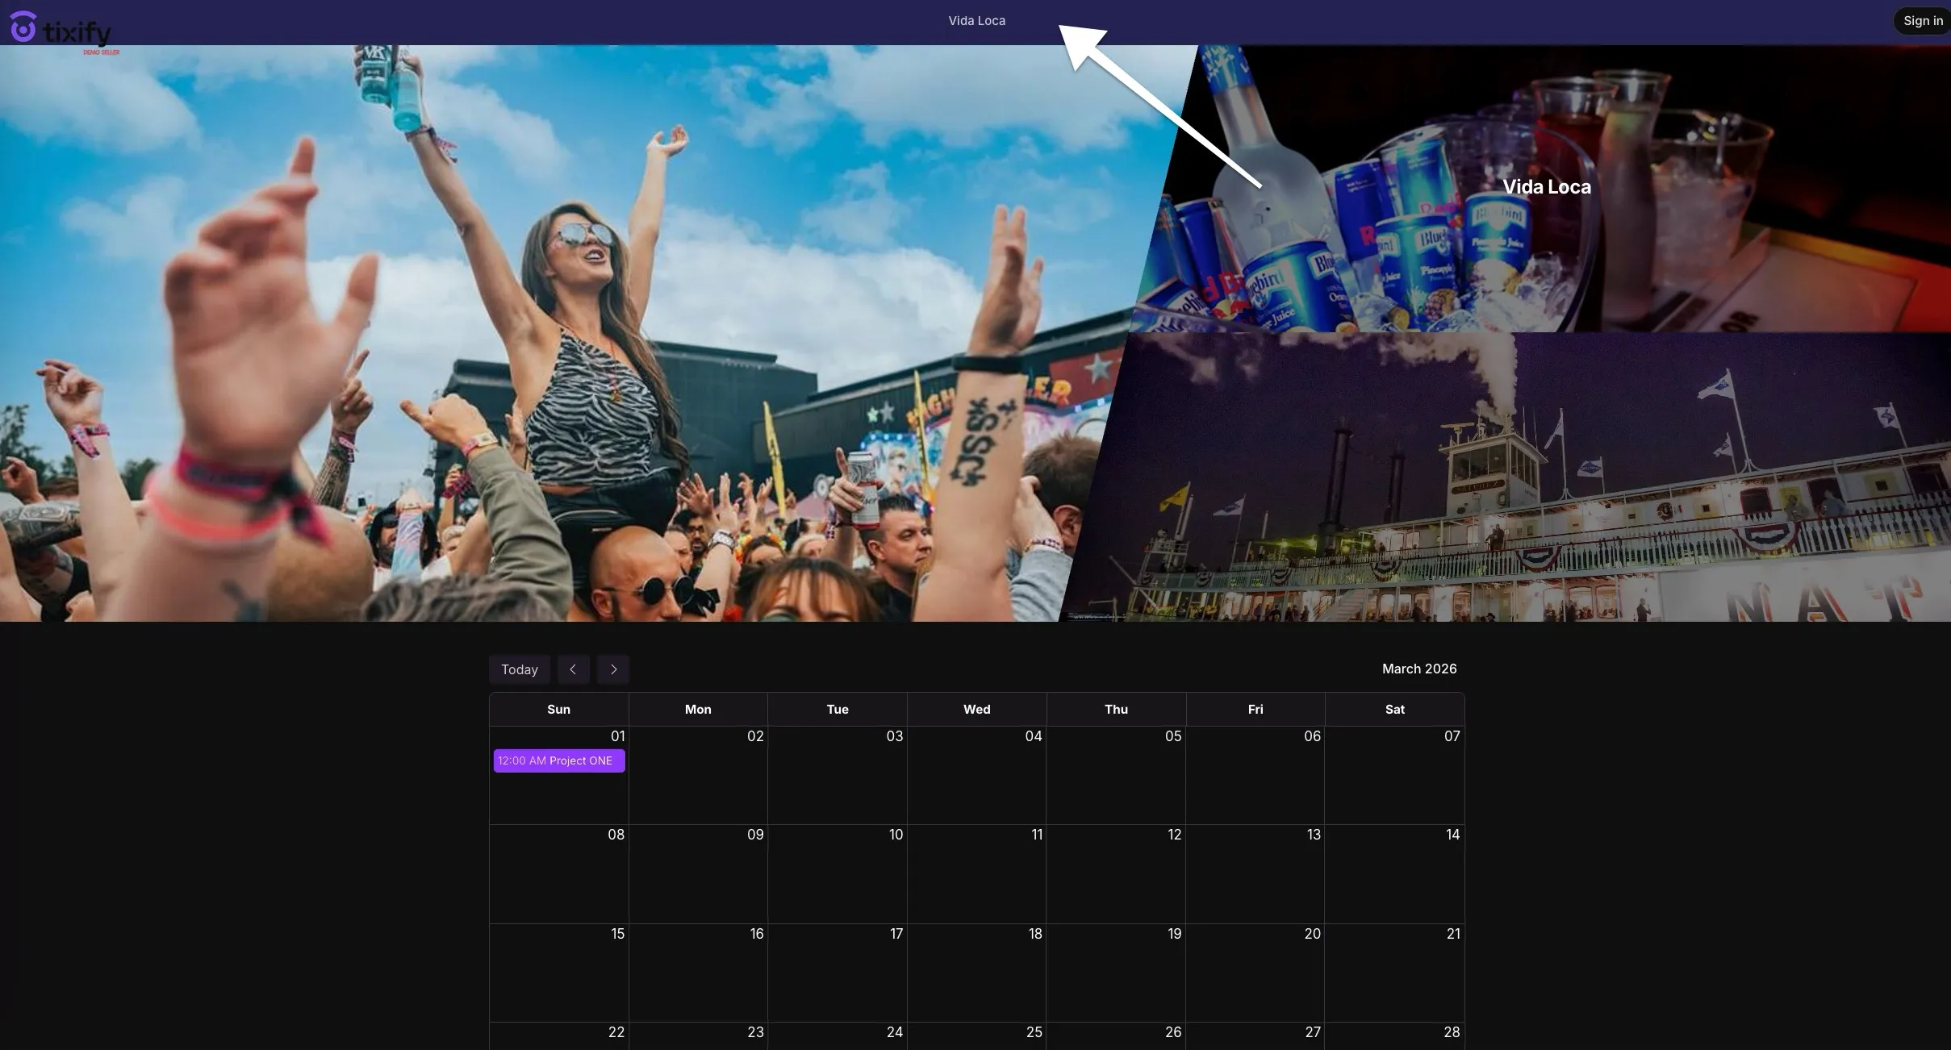Advance to next month with right chevron
The width and height of the screenshot is (1951, 1050).
(x=613, y=669)
